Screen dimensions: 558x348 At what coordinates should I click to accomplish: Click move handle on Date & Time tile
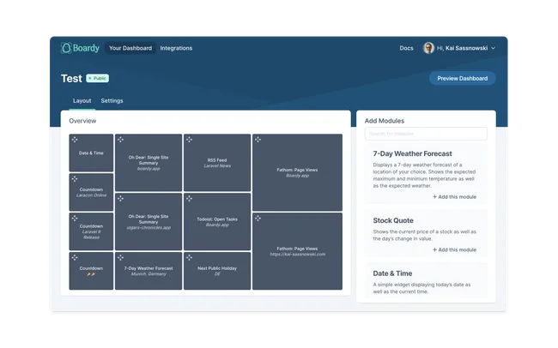click(x=75, y=140)
